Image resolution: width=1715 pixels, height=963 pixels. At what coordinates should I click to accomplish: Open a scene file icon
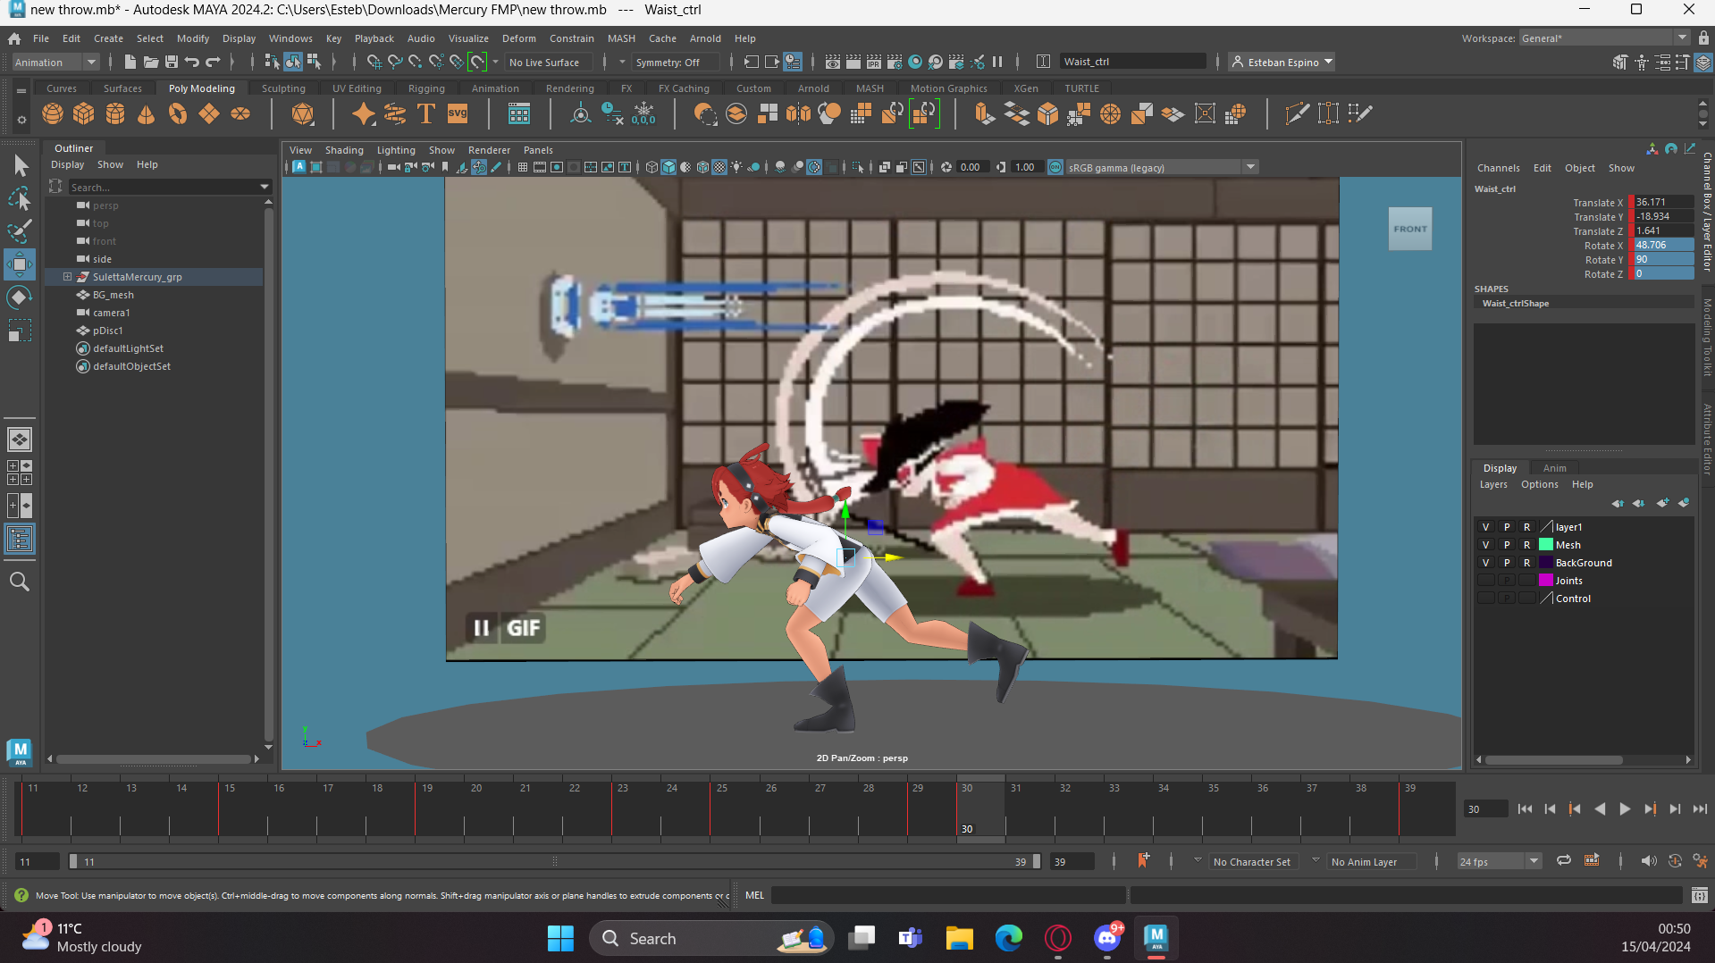150,62
